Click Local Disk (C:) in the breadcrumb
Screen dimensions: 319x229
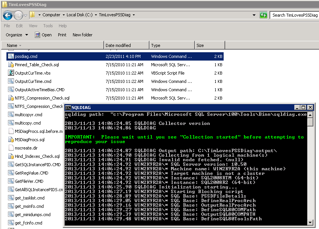click(79, 15)
